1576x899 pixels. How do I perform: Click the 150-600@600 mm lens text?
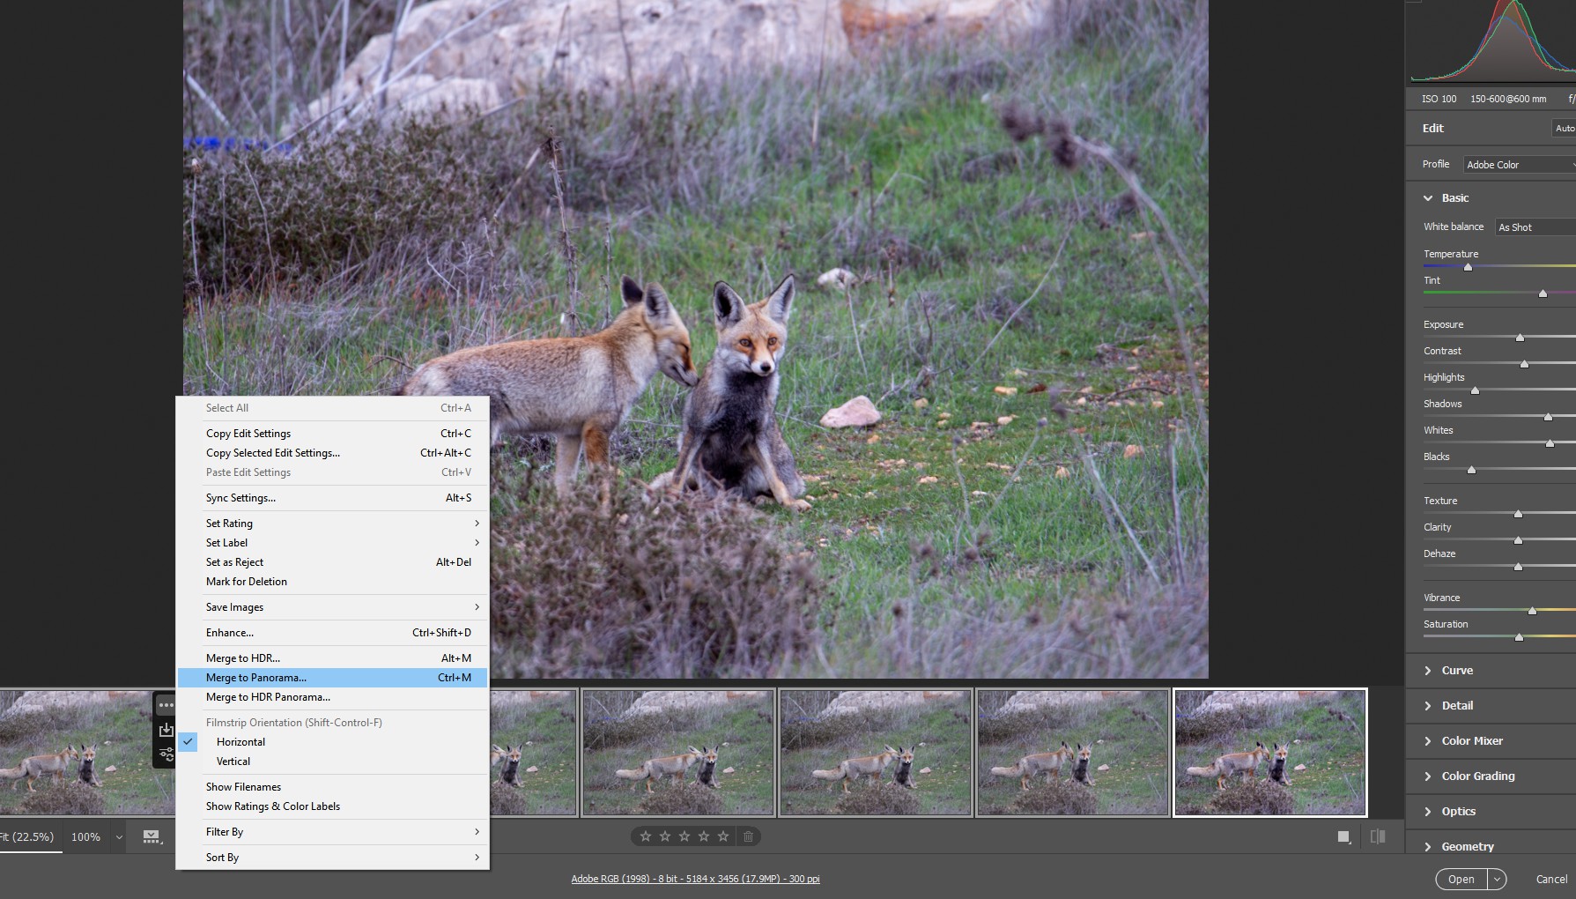1508,99
